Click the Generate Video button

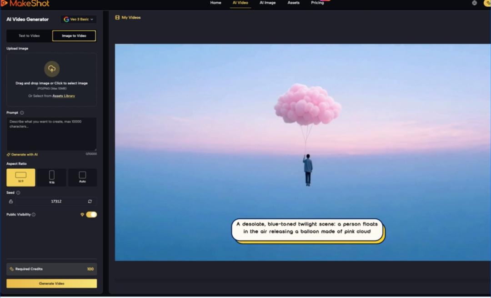pyautogui.click(x=52, y=283)
